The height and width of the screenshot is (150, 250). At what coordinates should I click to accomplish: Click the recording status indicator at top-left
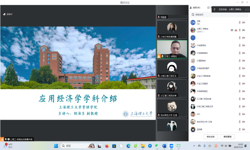tap(8, 14)
